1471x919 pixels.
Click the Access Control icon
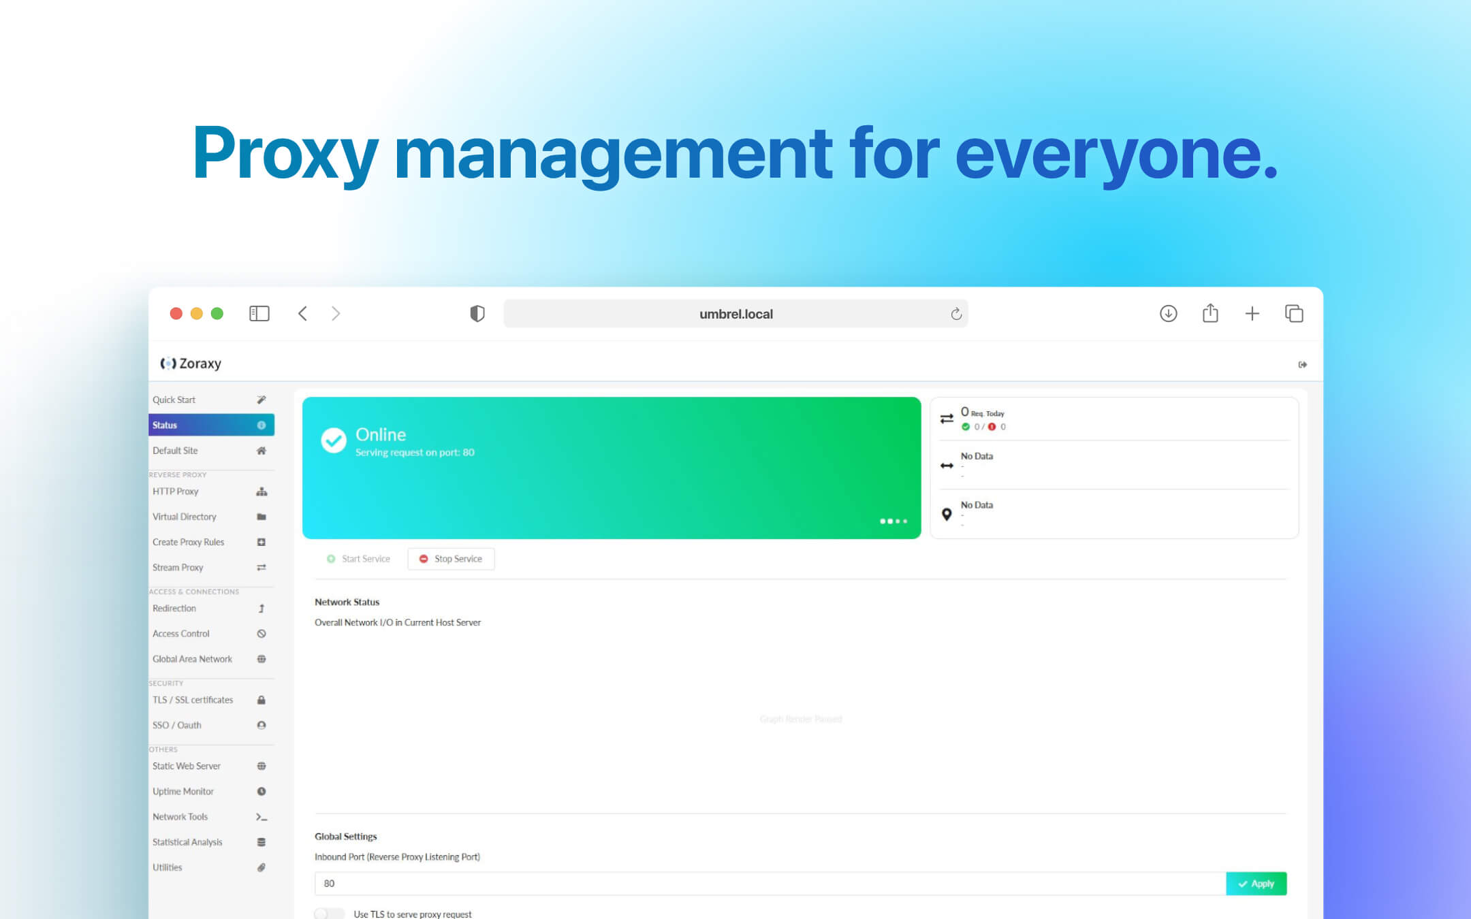pos(261,634)
